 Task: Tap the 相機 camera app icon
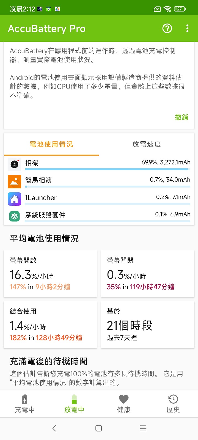(14, 164)
